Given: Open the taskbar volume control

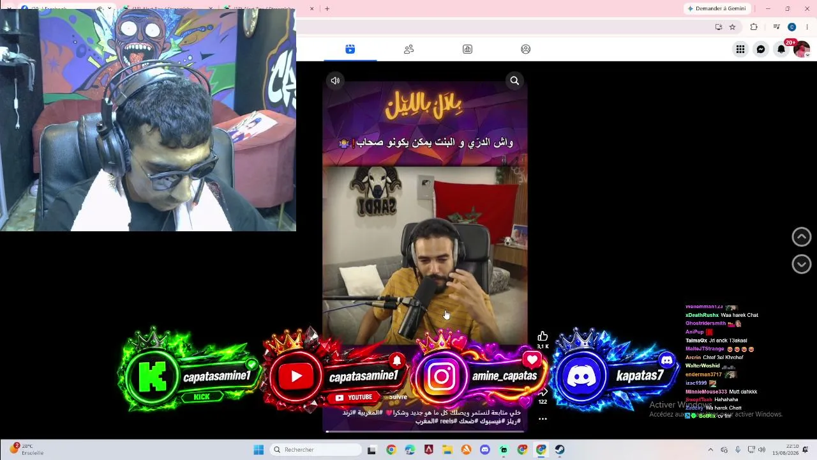Looking at the screenshot, I should 761,450.
